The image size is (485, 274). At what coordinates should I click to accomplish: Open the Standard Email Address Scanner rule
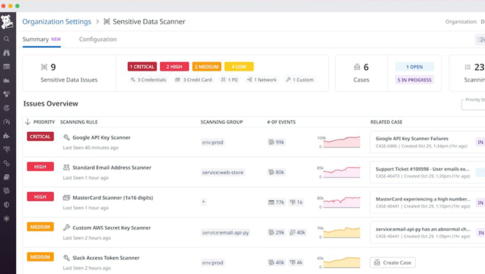click(112, 167)
